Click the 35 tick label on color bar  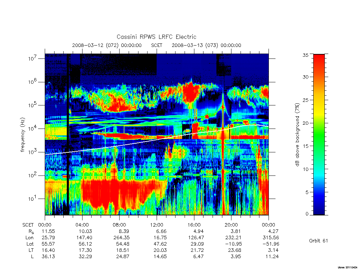(x=306, y=55)
